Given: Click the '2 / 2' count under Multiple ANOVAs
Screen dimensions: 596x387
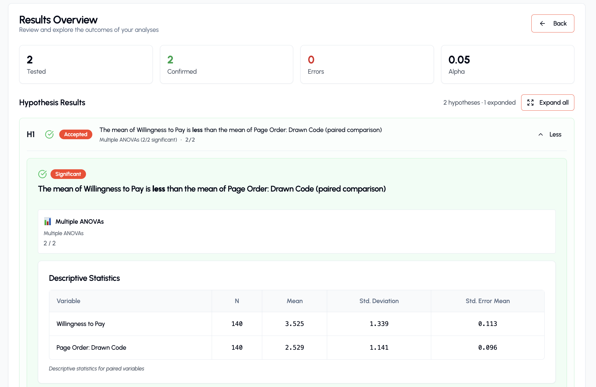Looking at the screenshot, I should [50, 243].
